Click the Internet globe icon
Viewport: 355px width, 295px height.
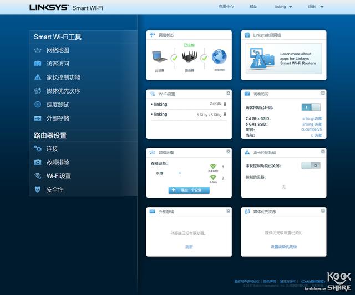tap(219, 56)
